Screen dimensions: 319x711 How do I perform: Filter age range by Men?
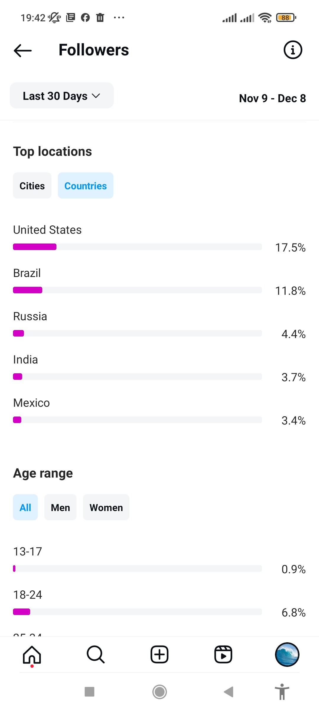click(x=60, y=507)
